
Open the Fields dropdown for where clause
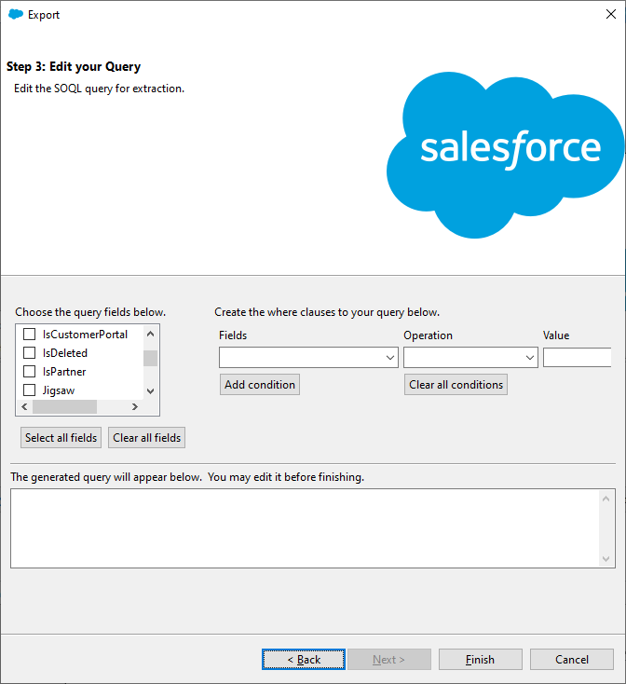[x=308, y=357]
